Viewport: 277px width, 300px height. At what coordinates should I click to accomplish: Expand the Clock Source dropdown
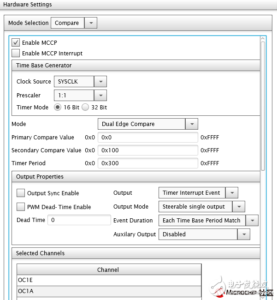coord(100,82)
